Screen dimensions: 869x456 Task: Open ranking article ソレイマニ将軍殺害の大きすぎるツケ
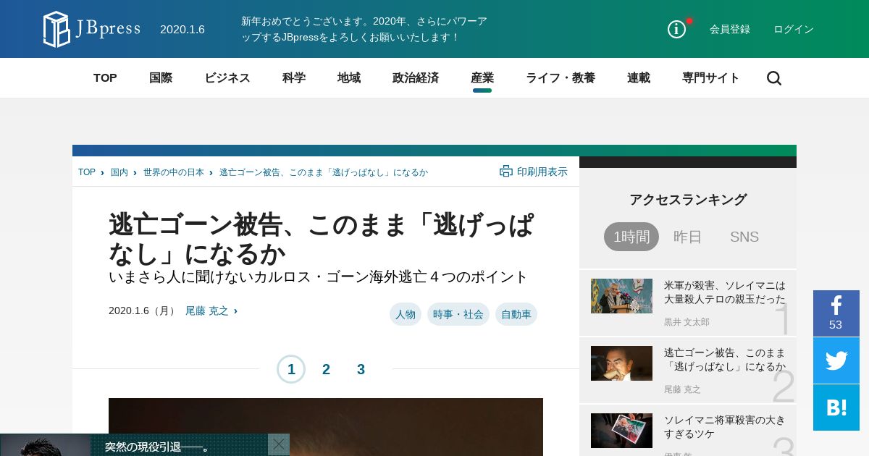pos(725,426)
